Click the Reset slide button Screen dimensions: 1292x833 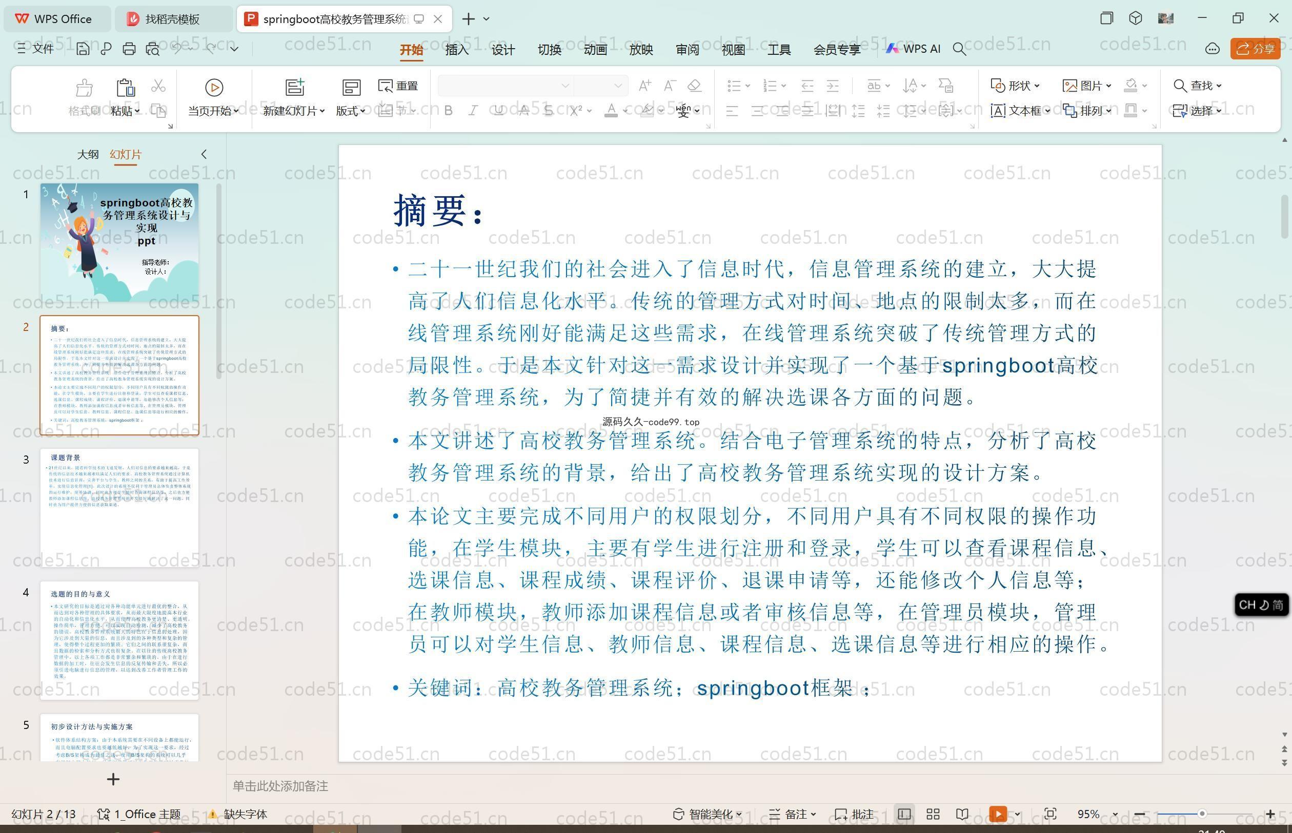click(398, 86)
